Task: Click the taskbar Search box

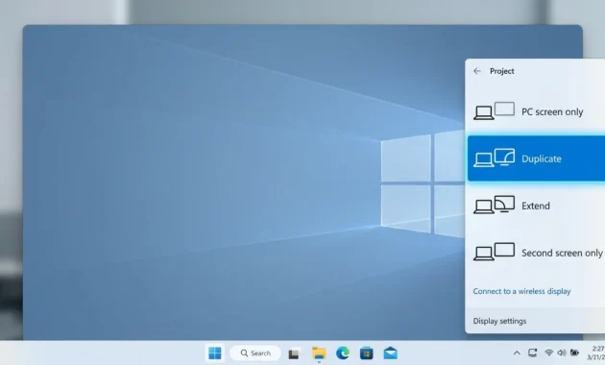Action: [x=255, y=353]
